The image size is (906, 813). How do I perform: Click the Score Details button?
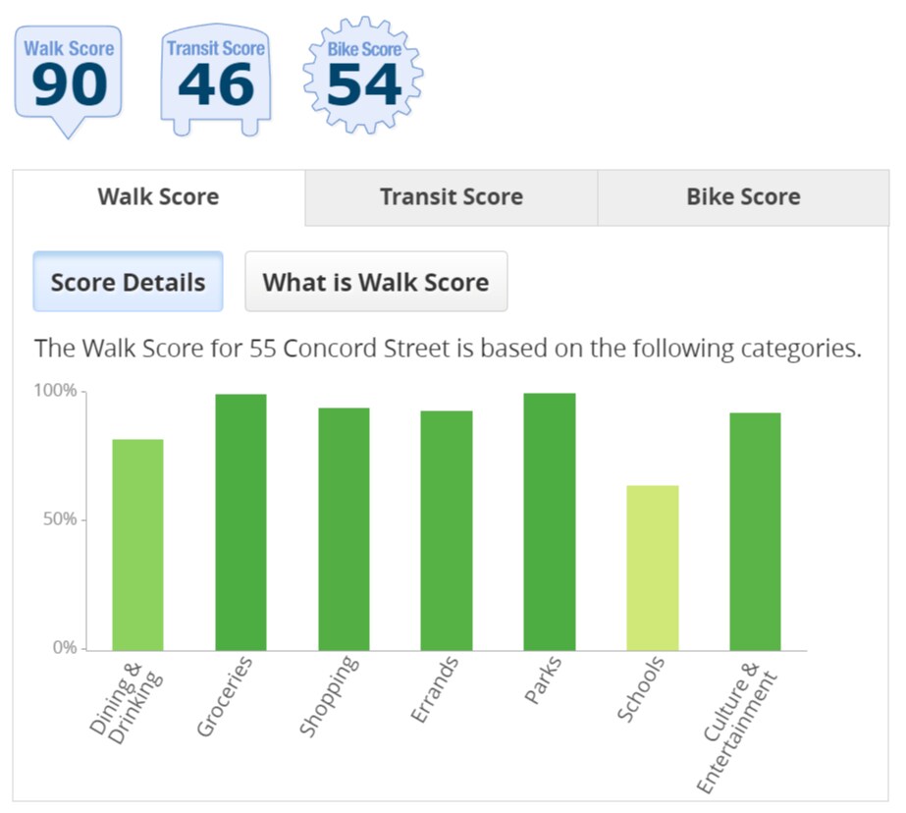tap(128, 282)
